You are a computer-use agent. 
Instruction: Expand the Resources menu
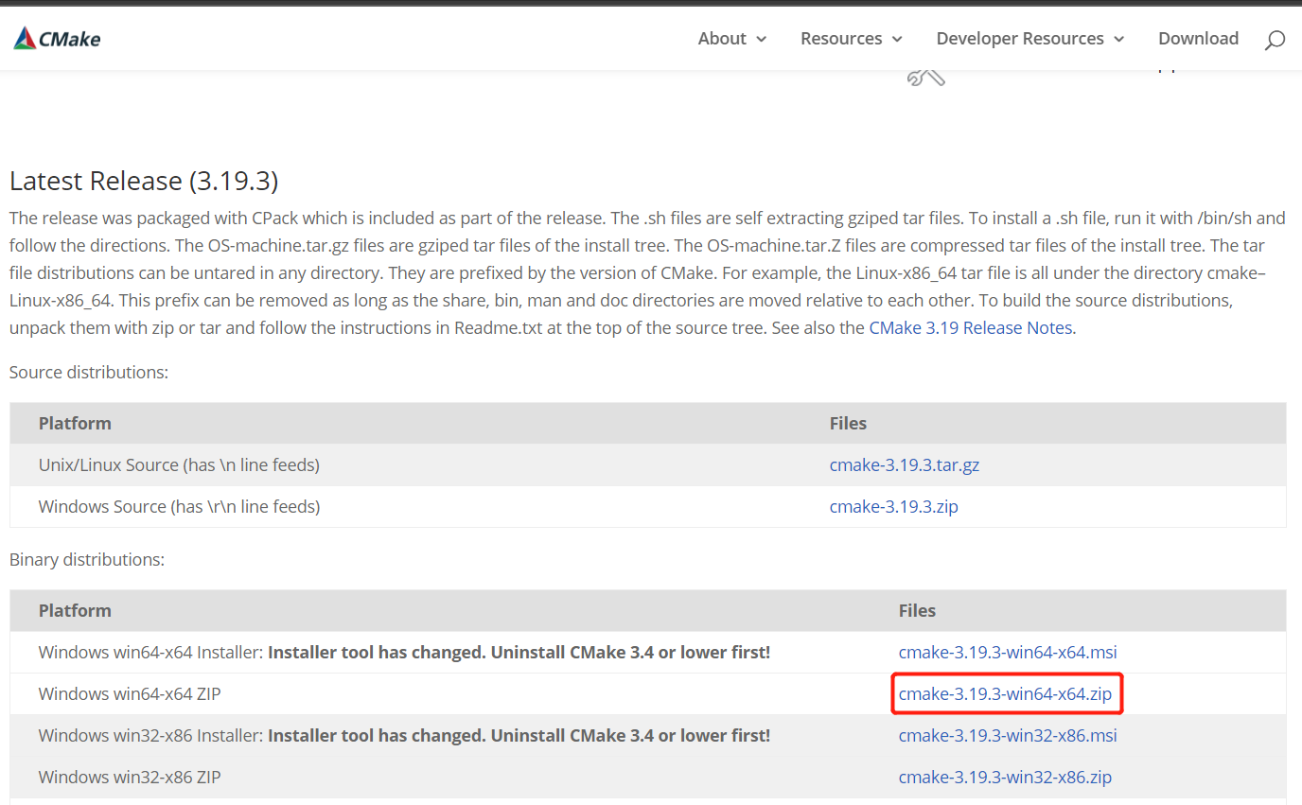click(x=852, y=39)
